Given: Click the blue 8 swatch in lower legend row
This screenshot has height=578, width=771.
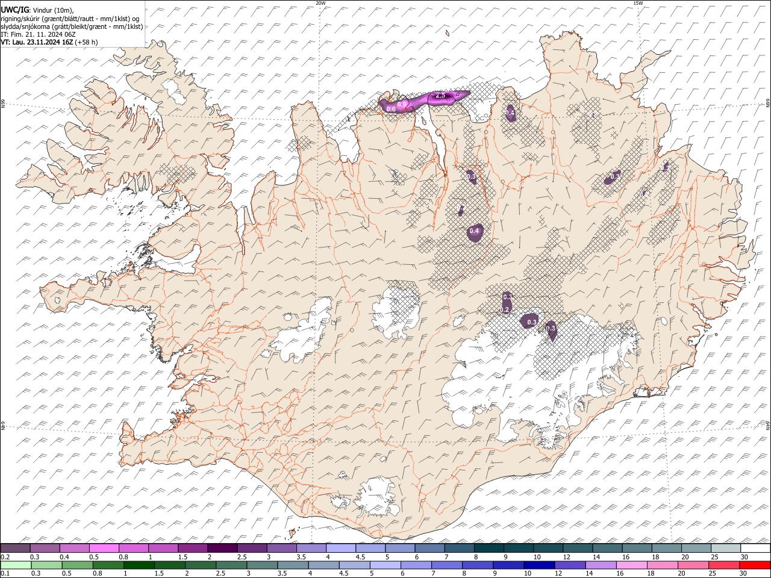Looking at the screenshot, I should pos(478,565).
